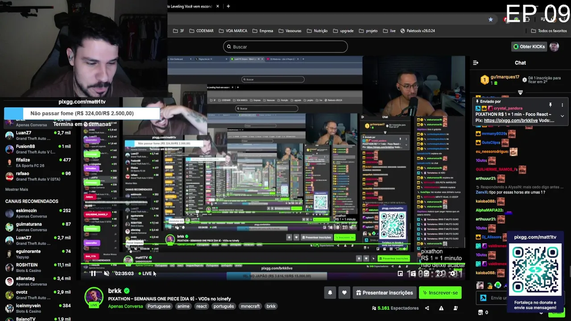This screenshot has width=571, height=321.
Task: Open the pixgg.com/brkklive link in pinned message
Action: [511, 120]
